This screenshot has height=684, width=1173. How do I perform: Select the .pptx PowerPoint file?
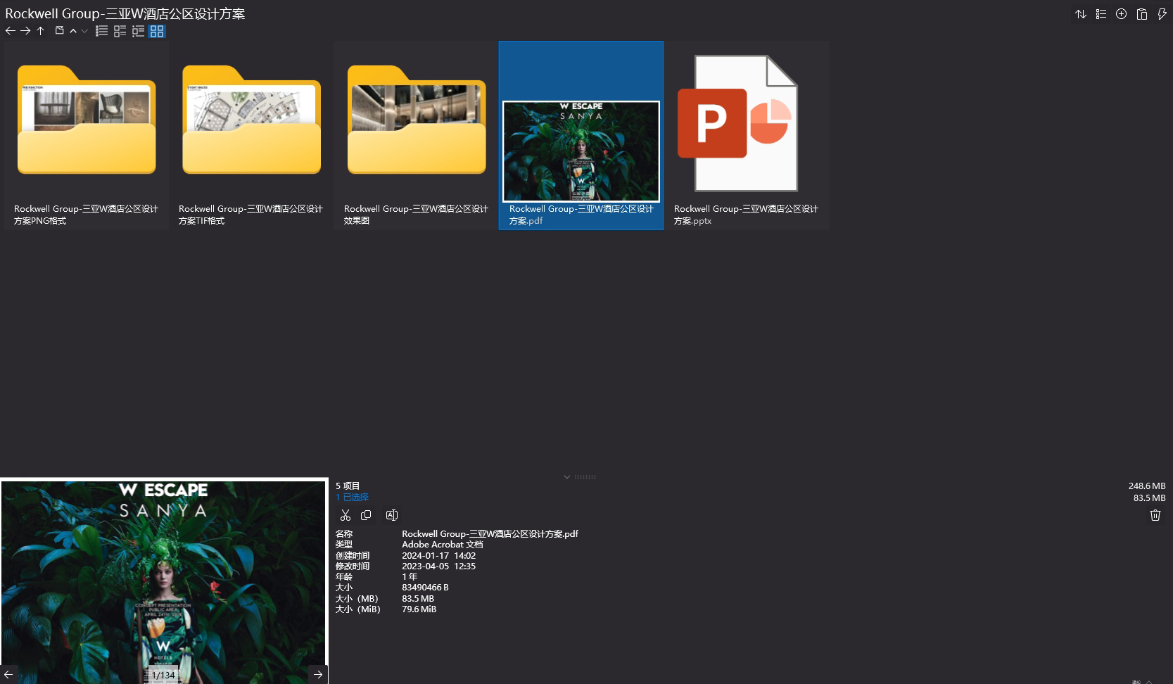[x=746, y=134]
